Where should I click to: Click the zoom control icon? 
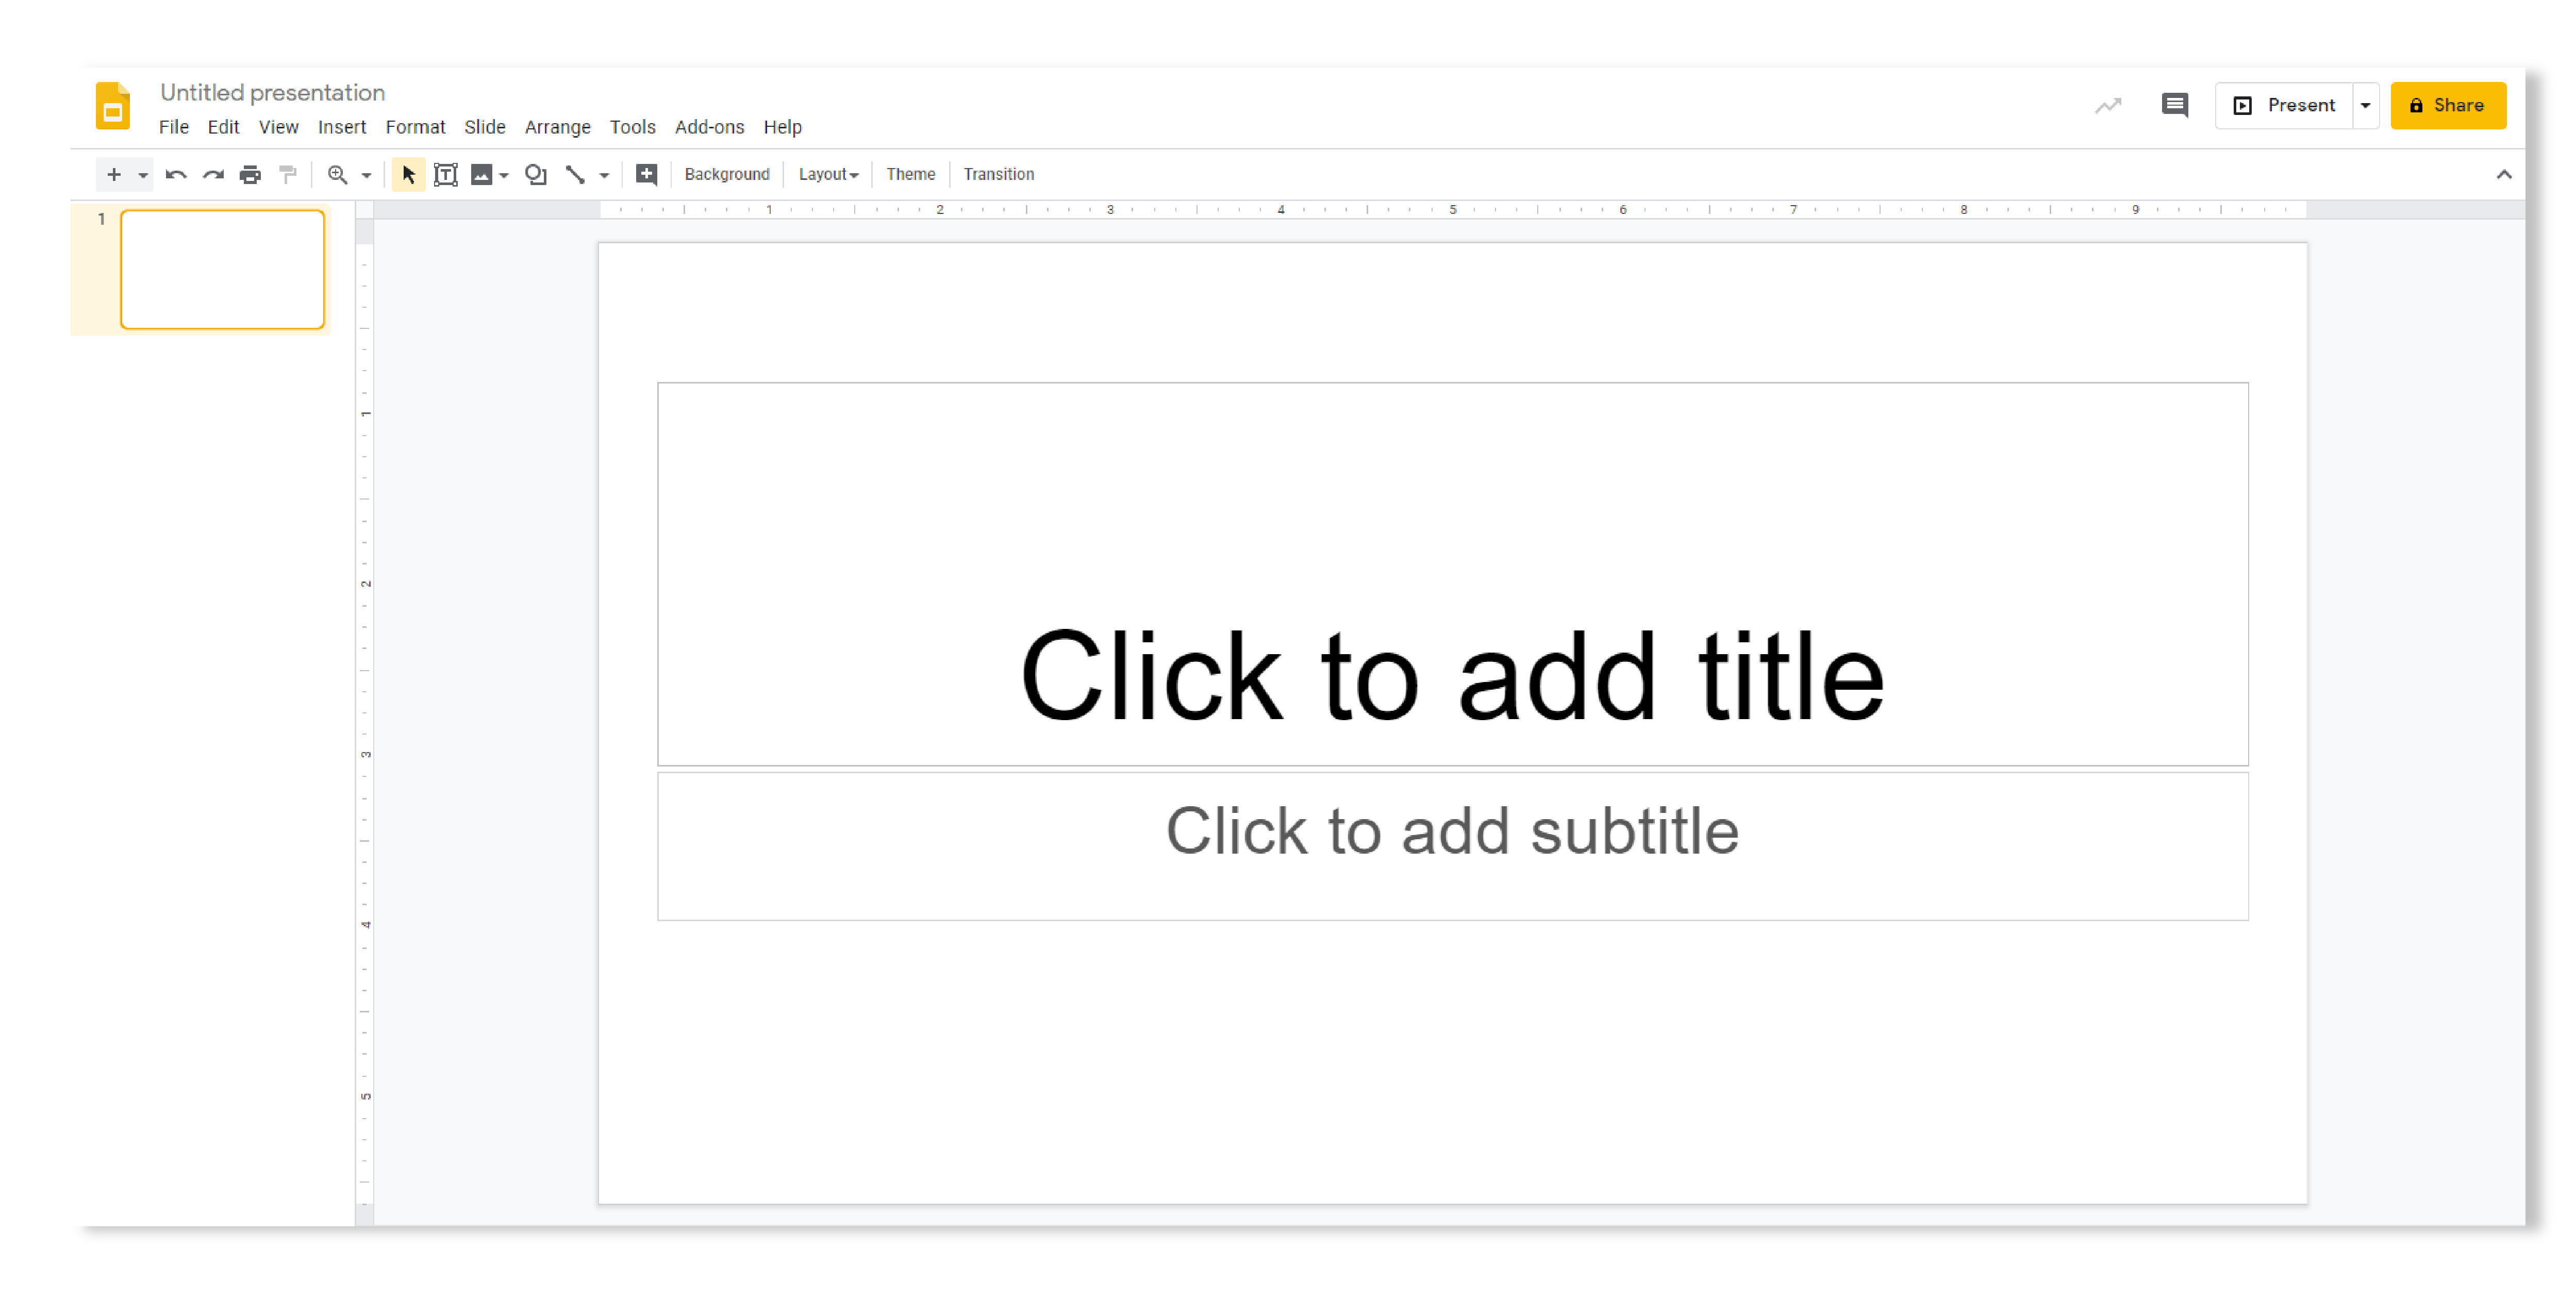(x=338, y=174)
